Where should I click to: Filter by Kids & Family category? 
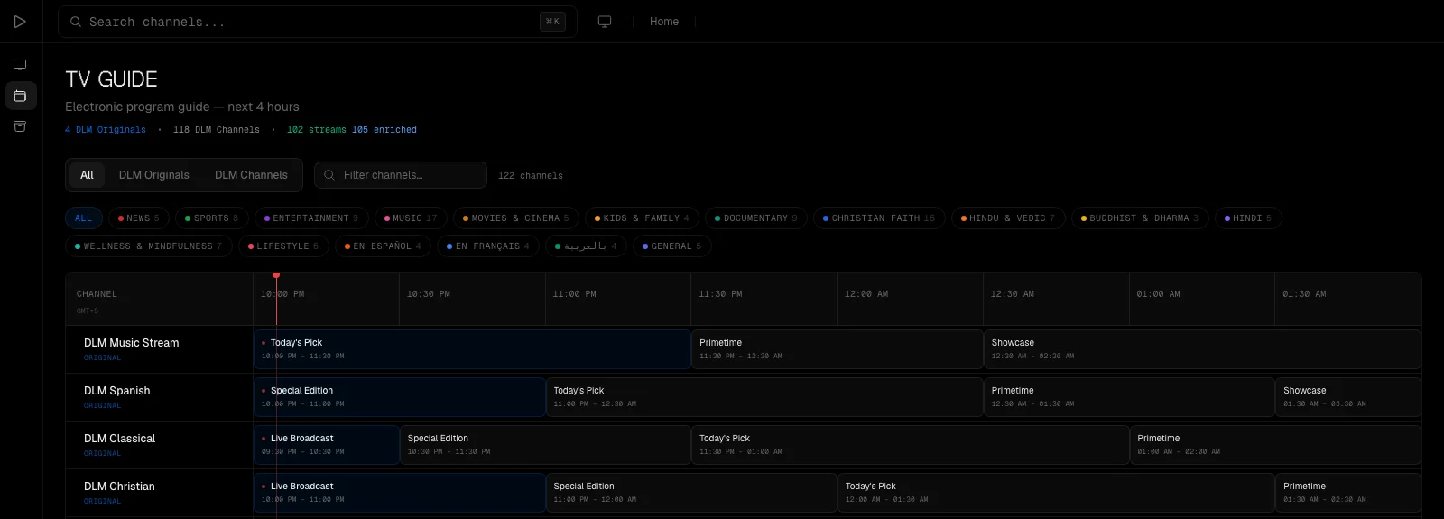click(x=642, y=218)
